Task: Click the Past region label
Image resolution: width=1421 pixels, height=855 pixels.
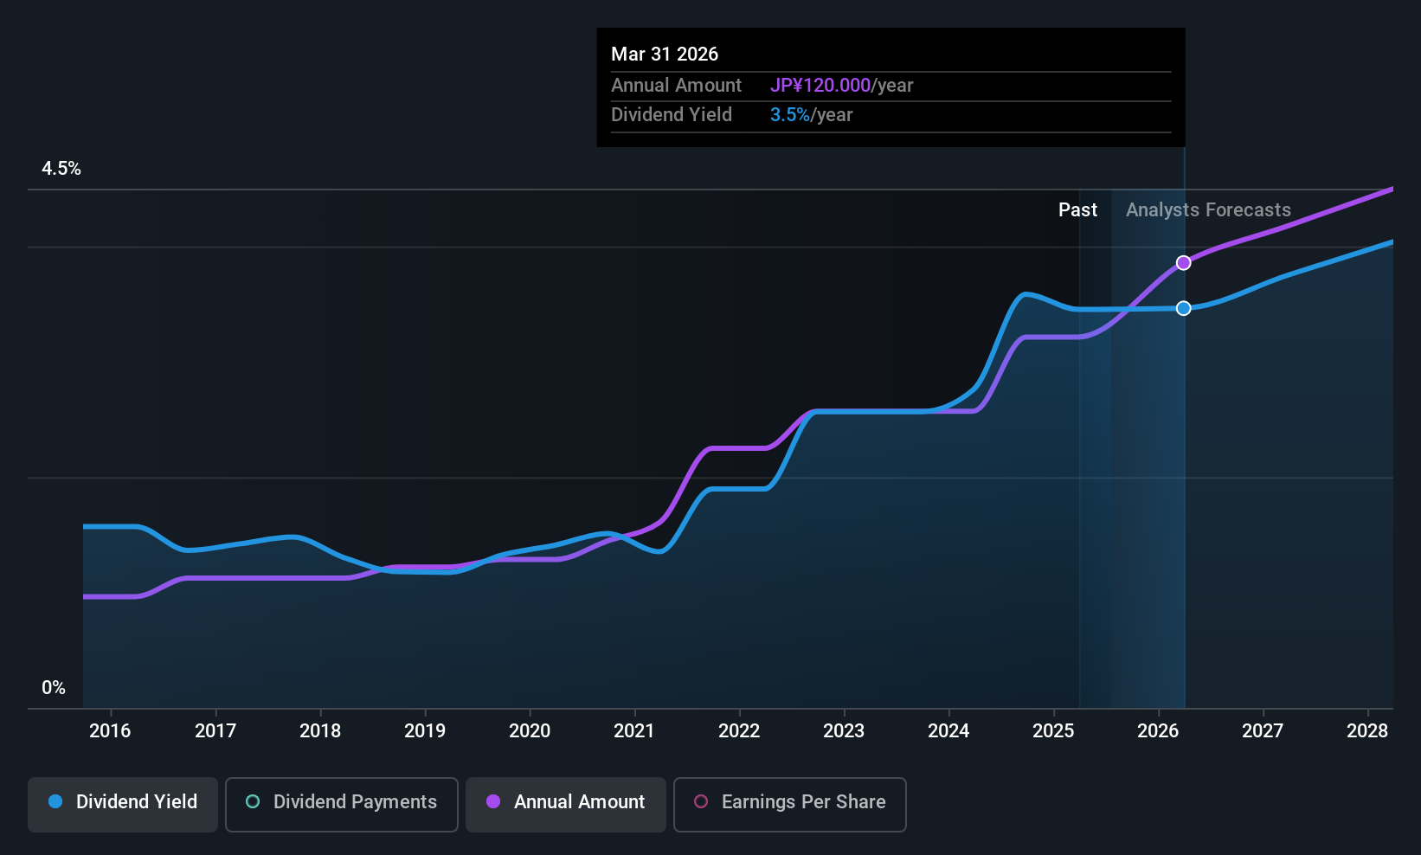Action: pyautogui.click(x=1077, y=210)
